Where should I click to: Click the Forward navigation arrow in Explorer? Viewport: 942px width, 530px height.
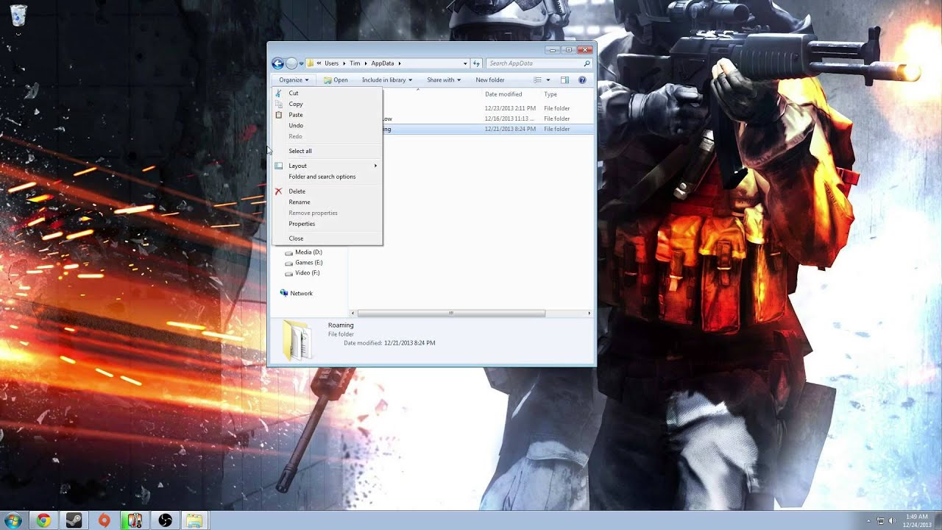coord(291,63)
